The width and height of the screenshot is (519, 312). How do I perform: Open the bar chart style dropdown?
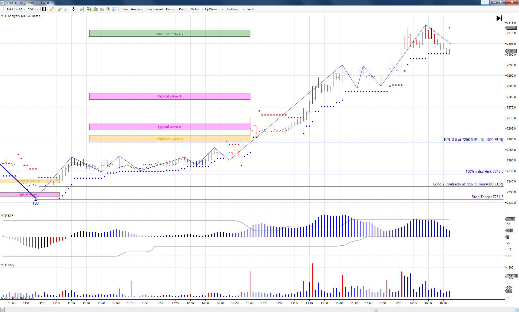click(45, 9)
